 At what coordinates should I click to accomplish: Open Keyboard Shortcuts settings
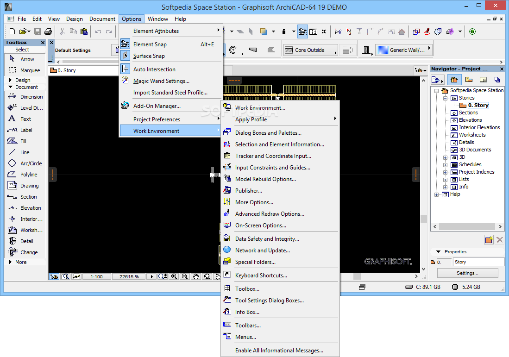pyautogui.click(x=280, y=275)
